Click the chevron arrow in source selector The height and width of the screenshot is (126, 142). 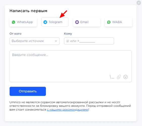(56, 41)
